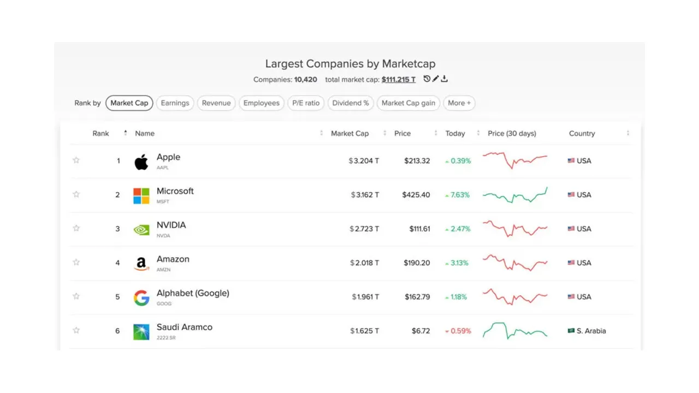Star Apple as a favorite

pyautogui.click(x=76, y=160)
